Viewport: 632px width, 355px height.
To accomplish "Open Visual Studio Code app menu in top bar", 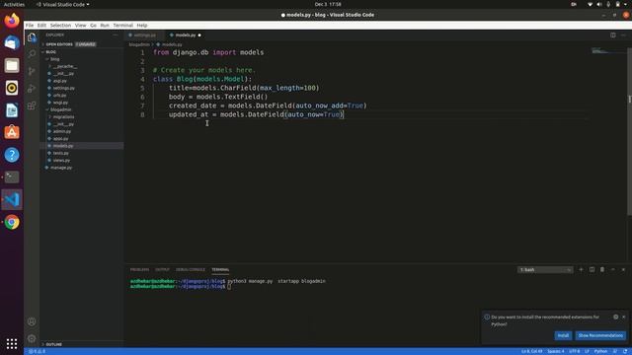I will 63,4.
